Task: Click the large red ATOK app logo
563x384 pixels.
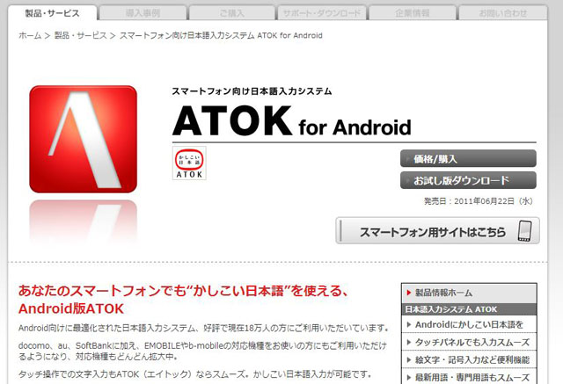Action: click(83, 139)
